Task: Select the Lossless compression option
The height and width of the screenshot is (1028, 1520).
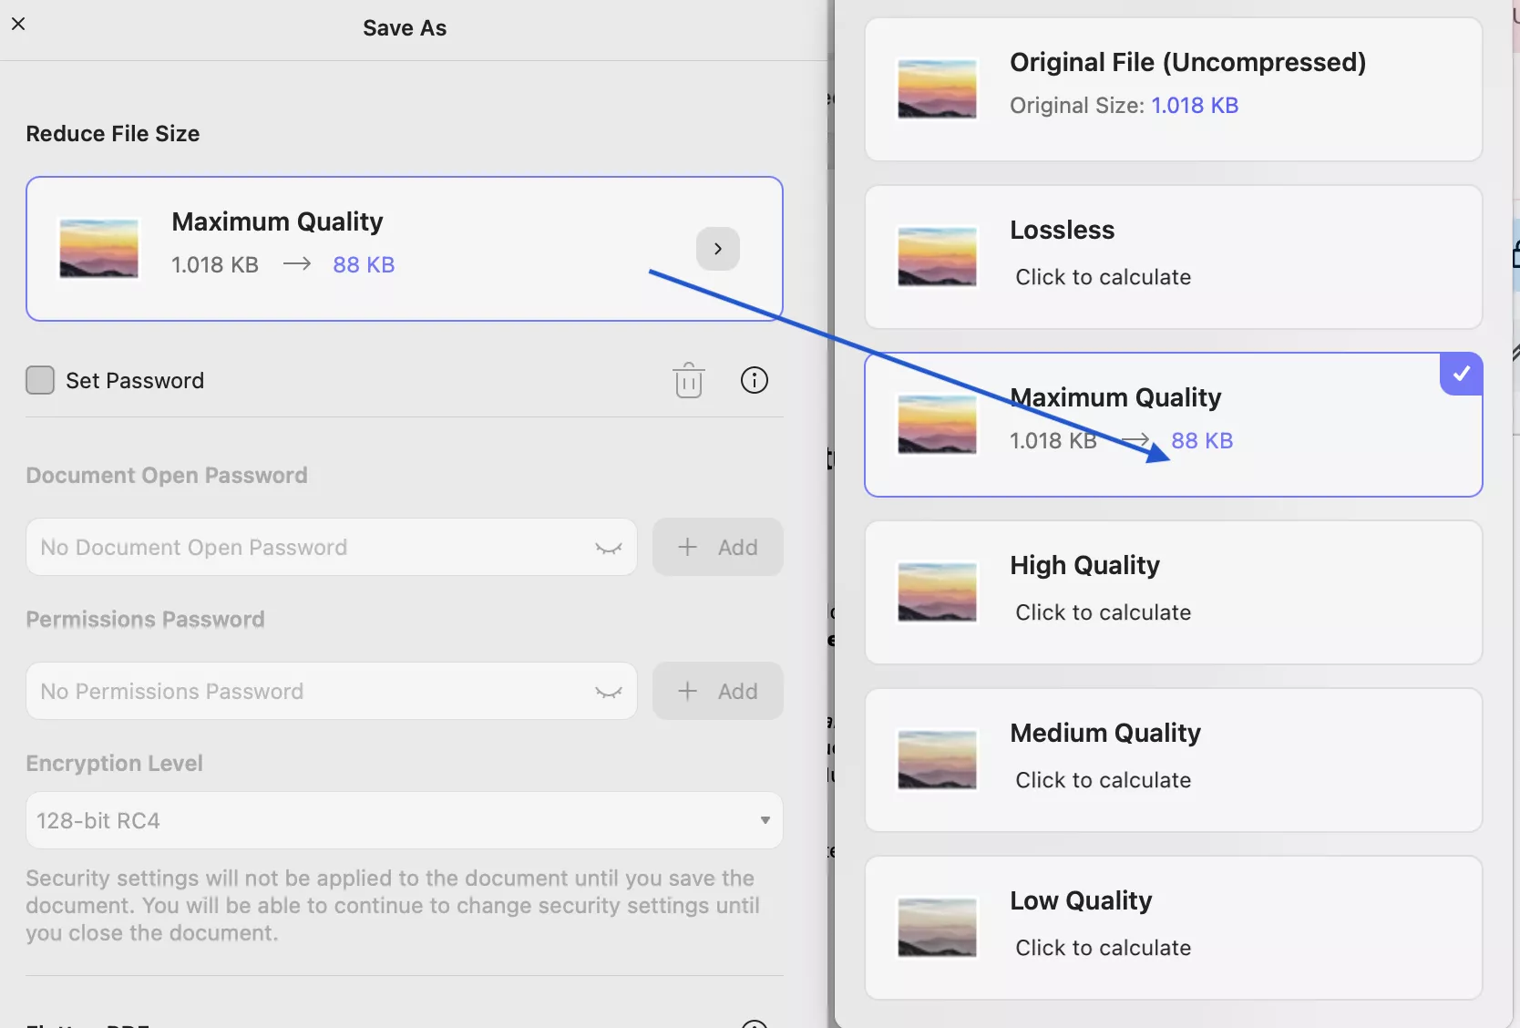Action: point(1174,256)
